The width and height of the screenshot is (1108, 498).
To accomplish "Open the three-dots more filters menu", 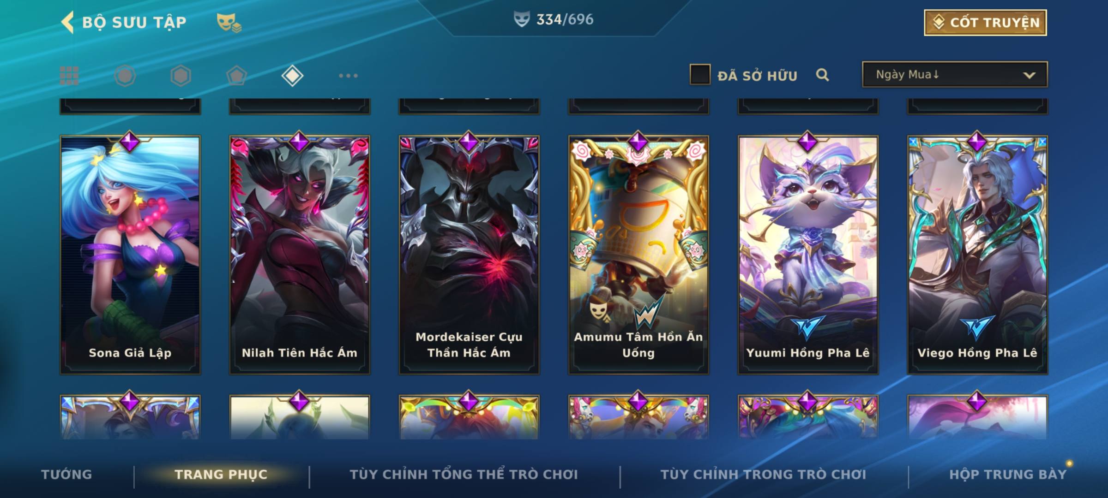I will click(348, 76).
